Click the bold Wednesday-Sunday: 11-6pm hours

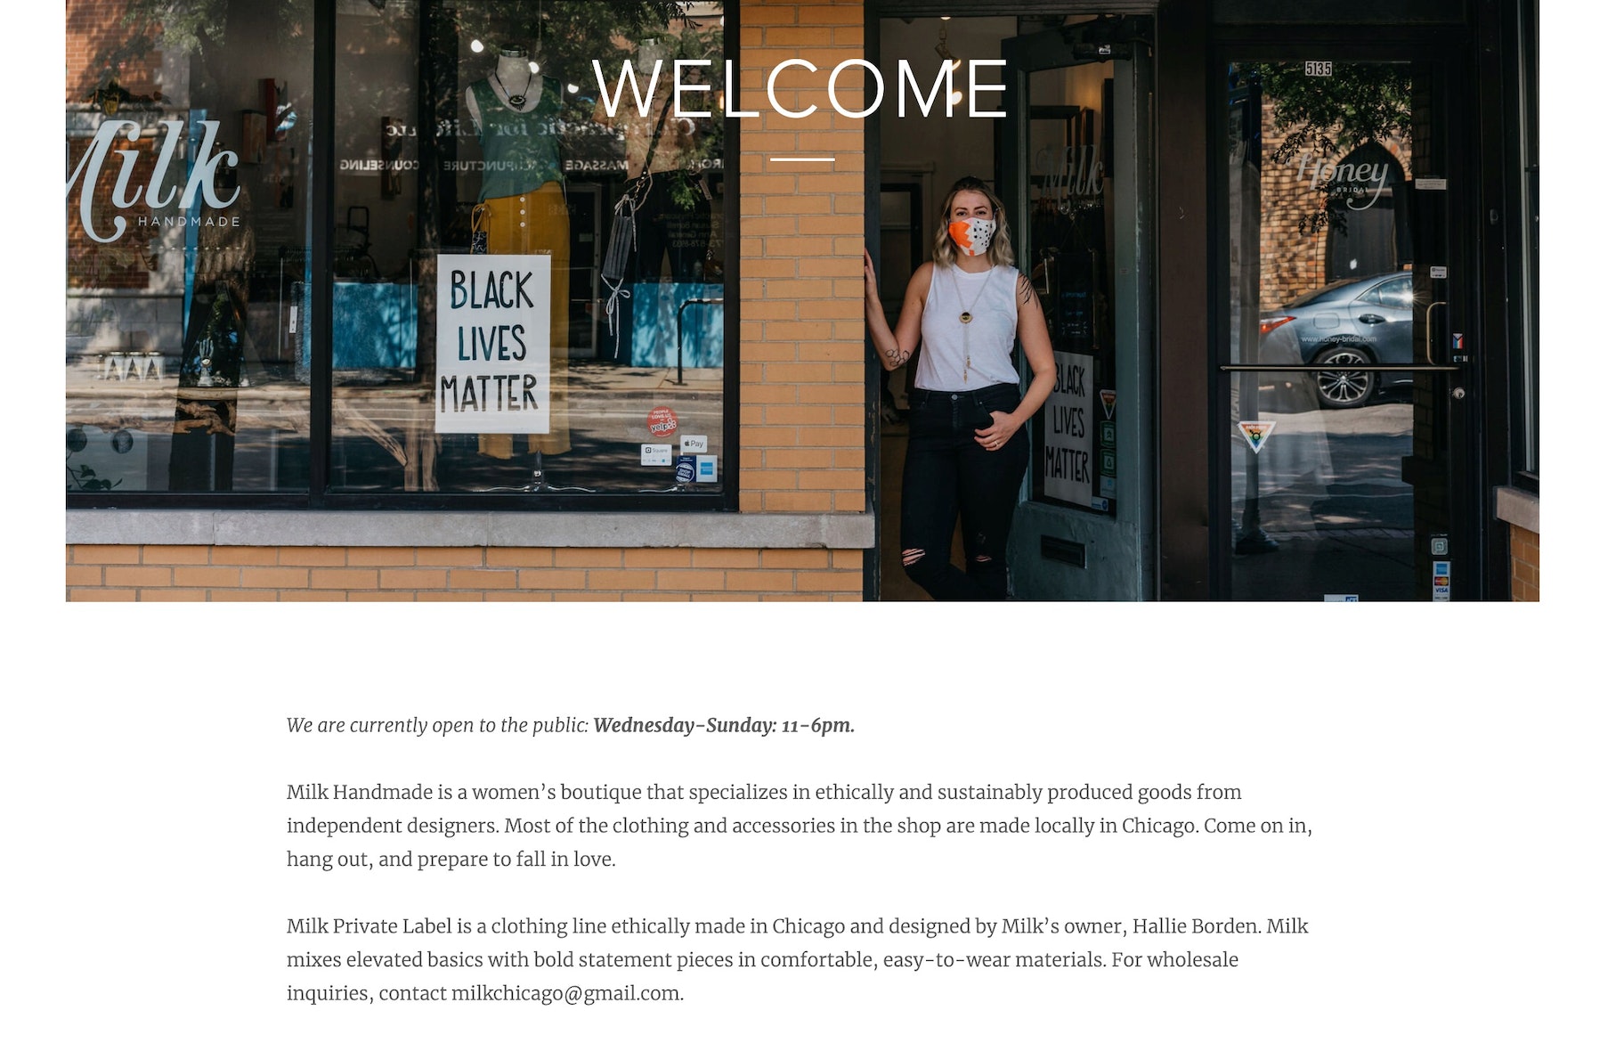point(724,725)
